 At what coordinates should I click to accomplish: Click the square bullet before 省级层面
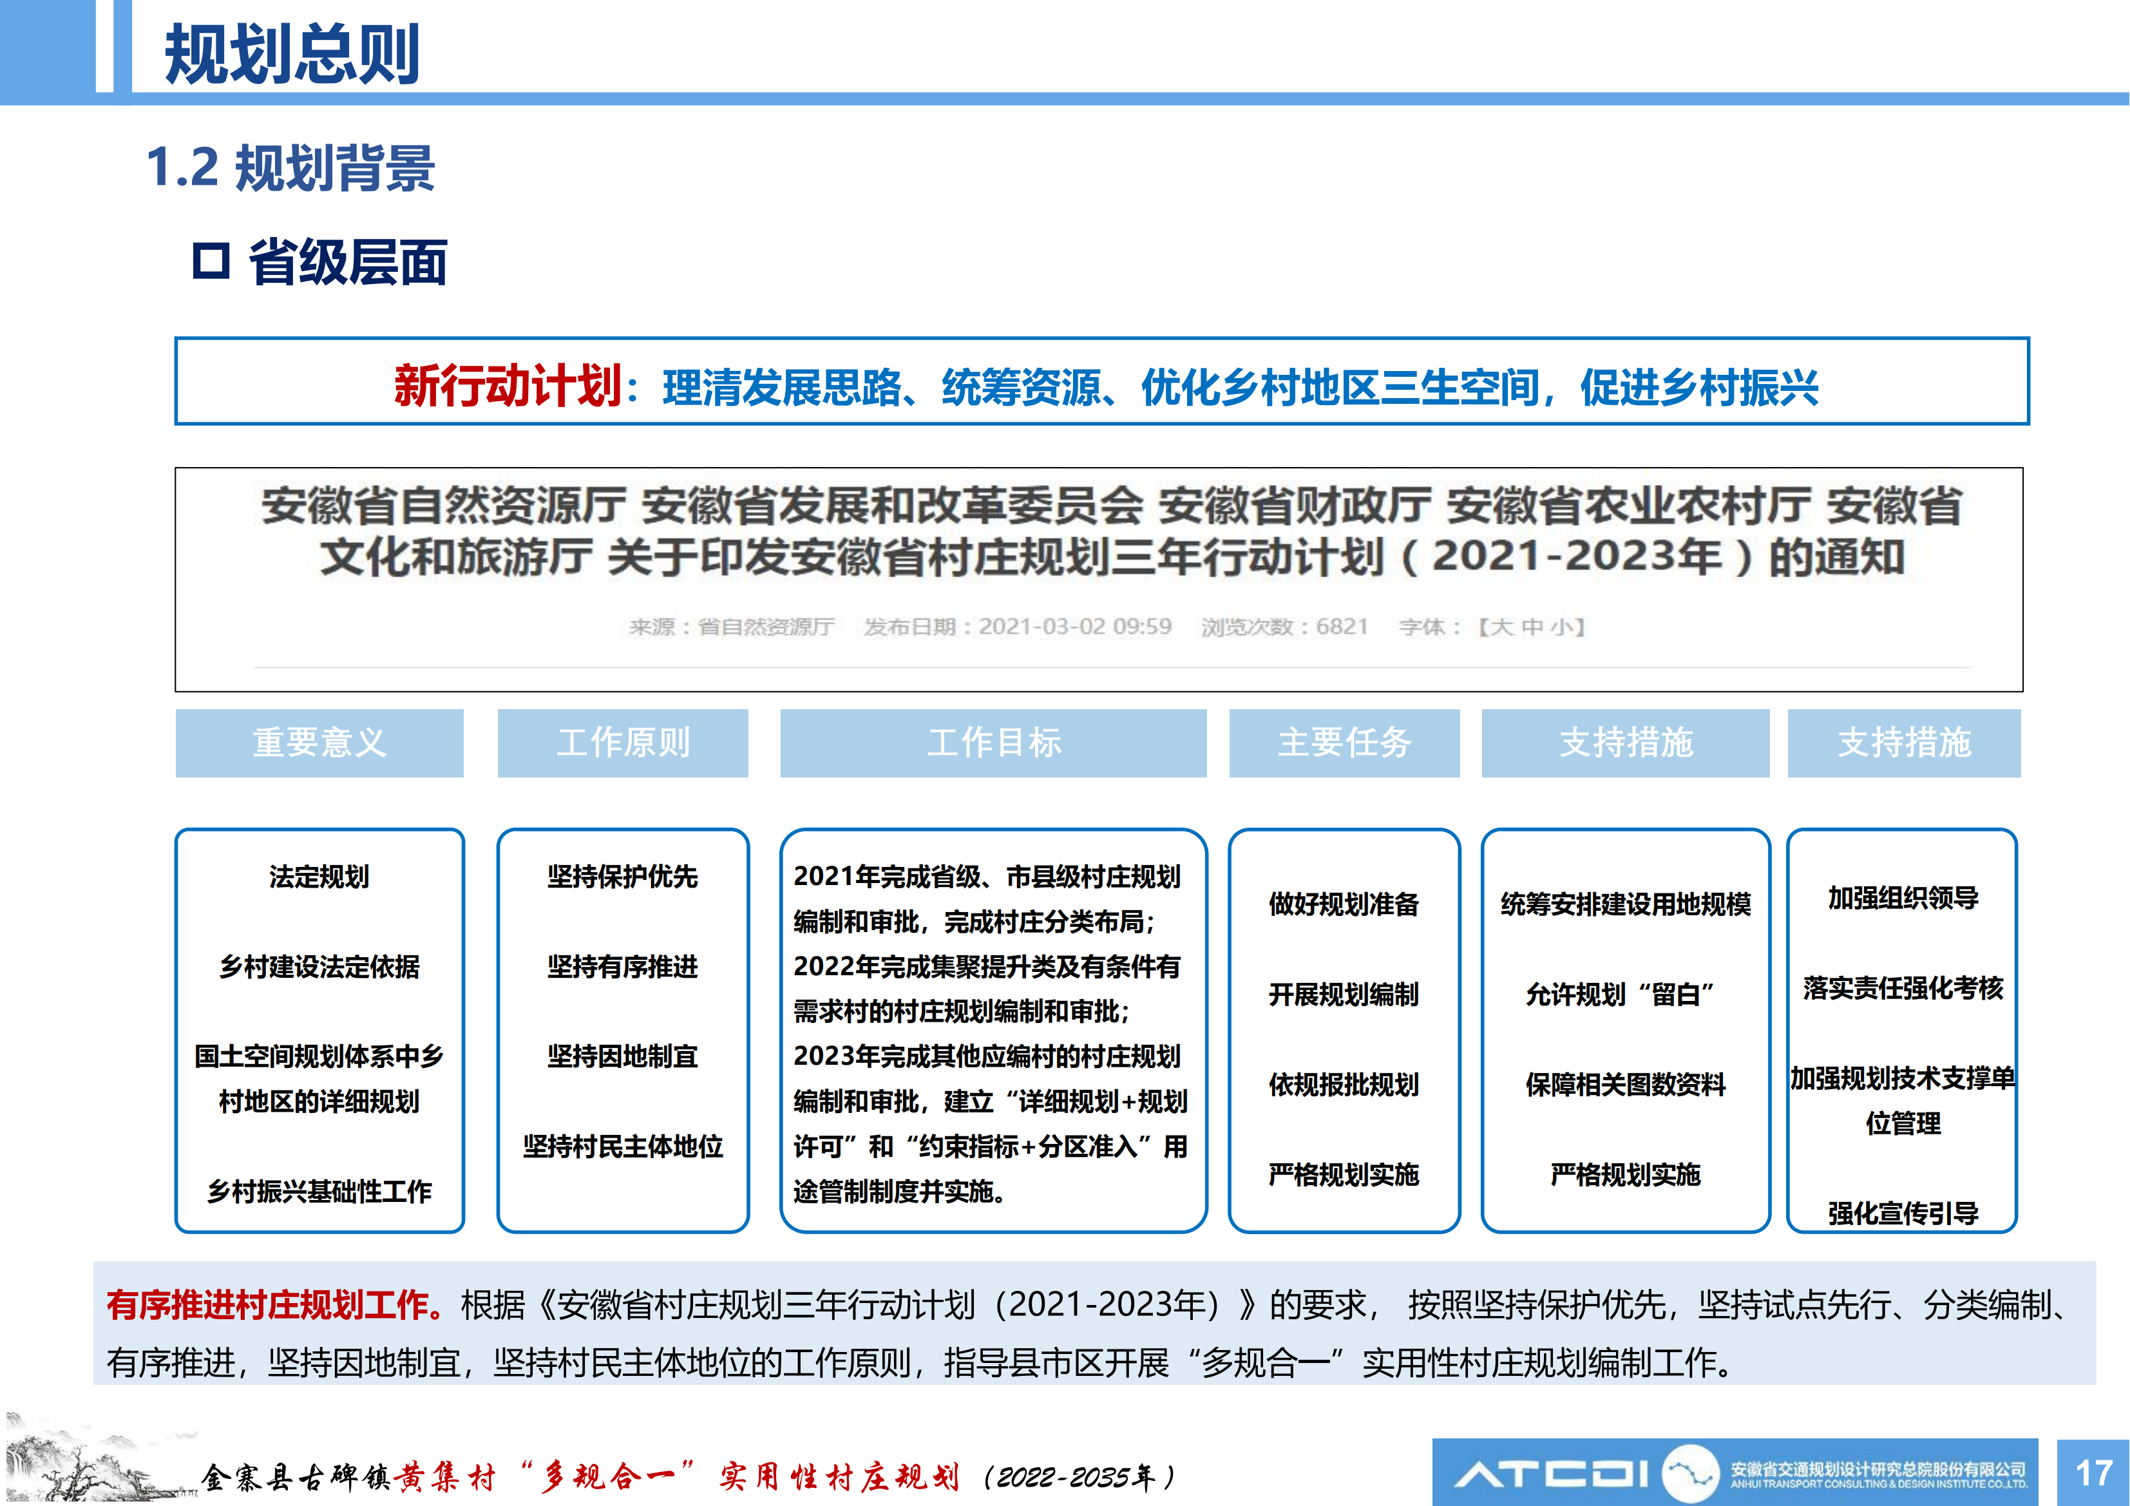pos(211,261)
